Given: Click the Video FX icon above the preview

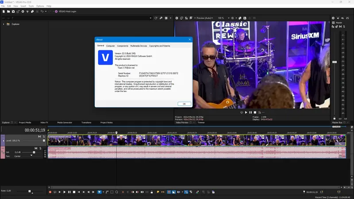Looking at the screenshot, I should click(186, 18).
